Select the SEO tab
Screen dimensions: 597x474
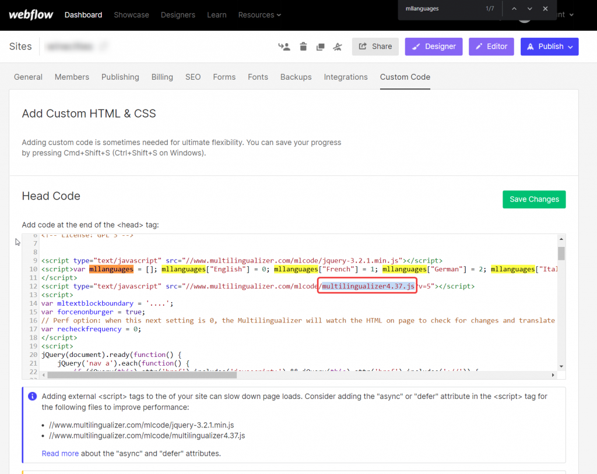[193, 77]
